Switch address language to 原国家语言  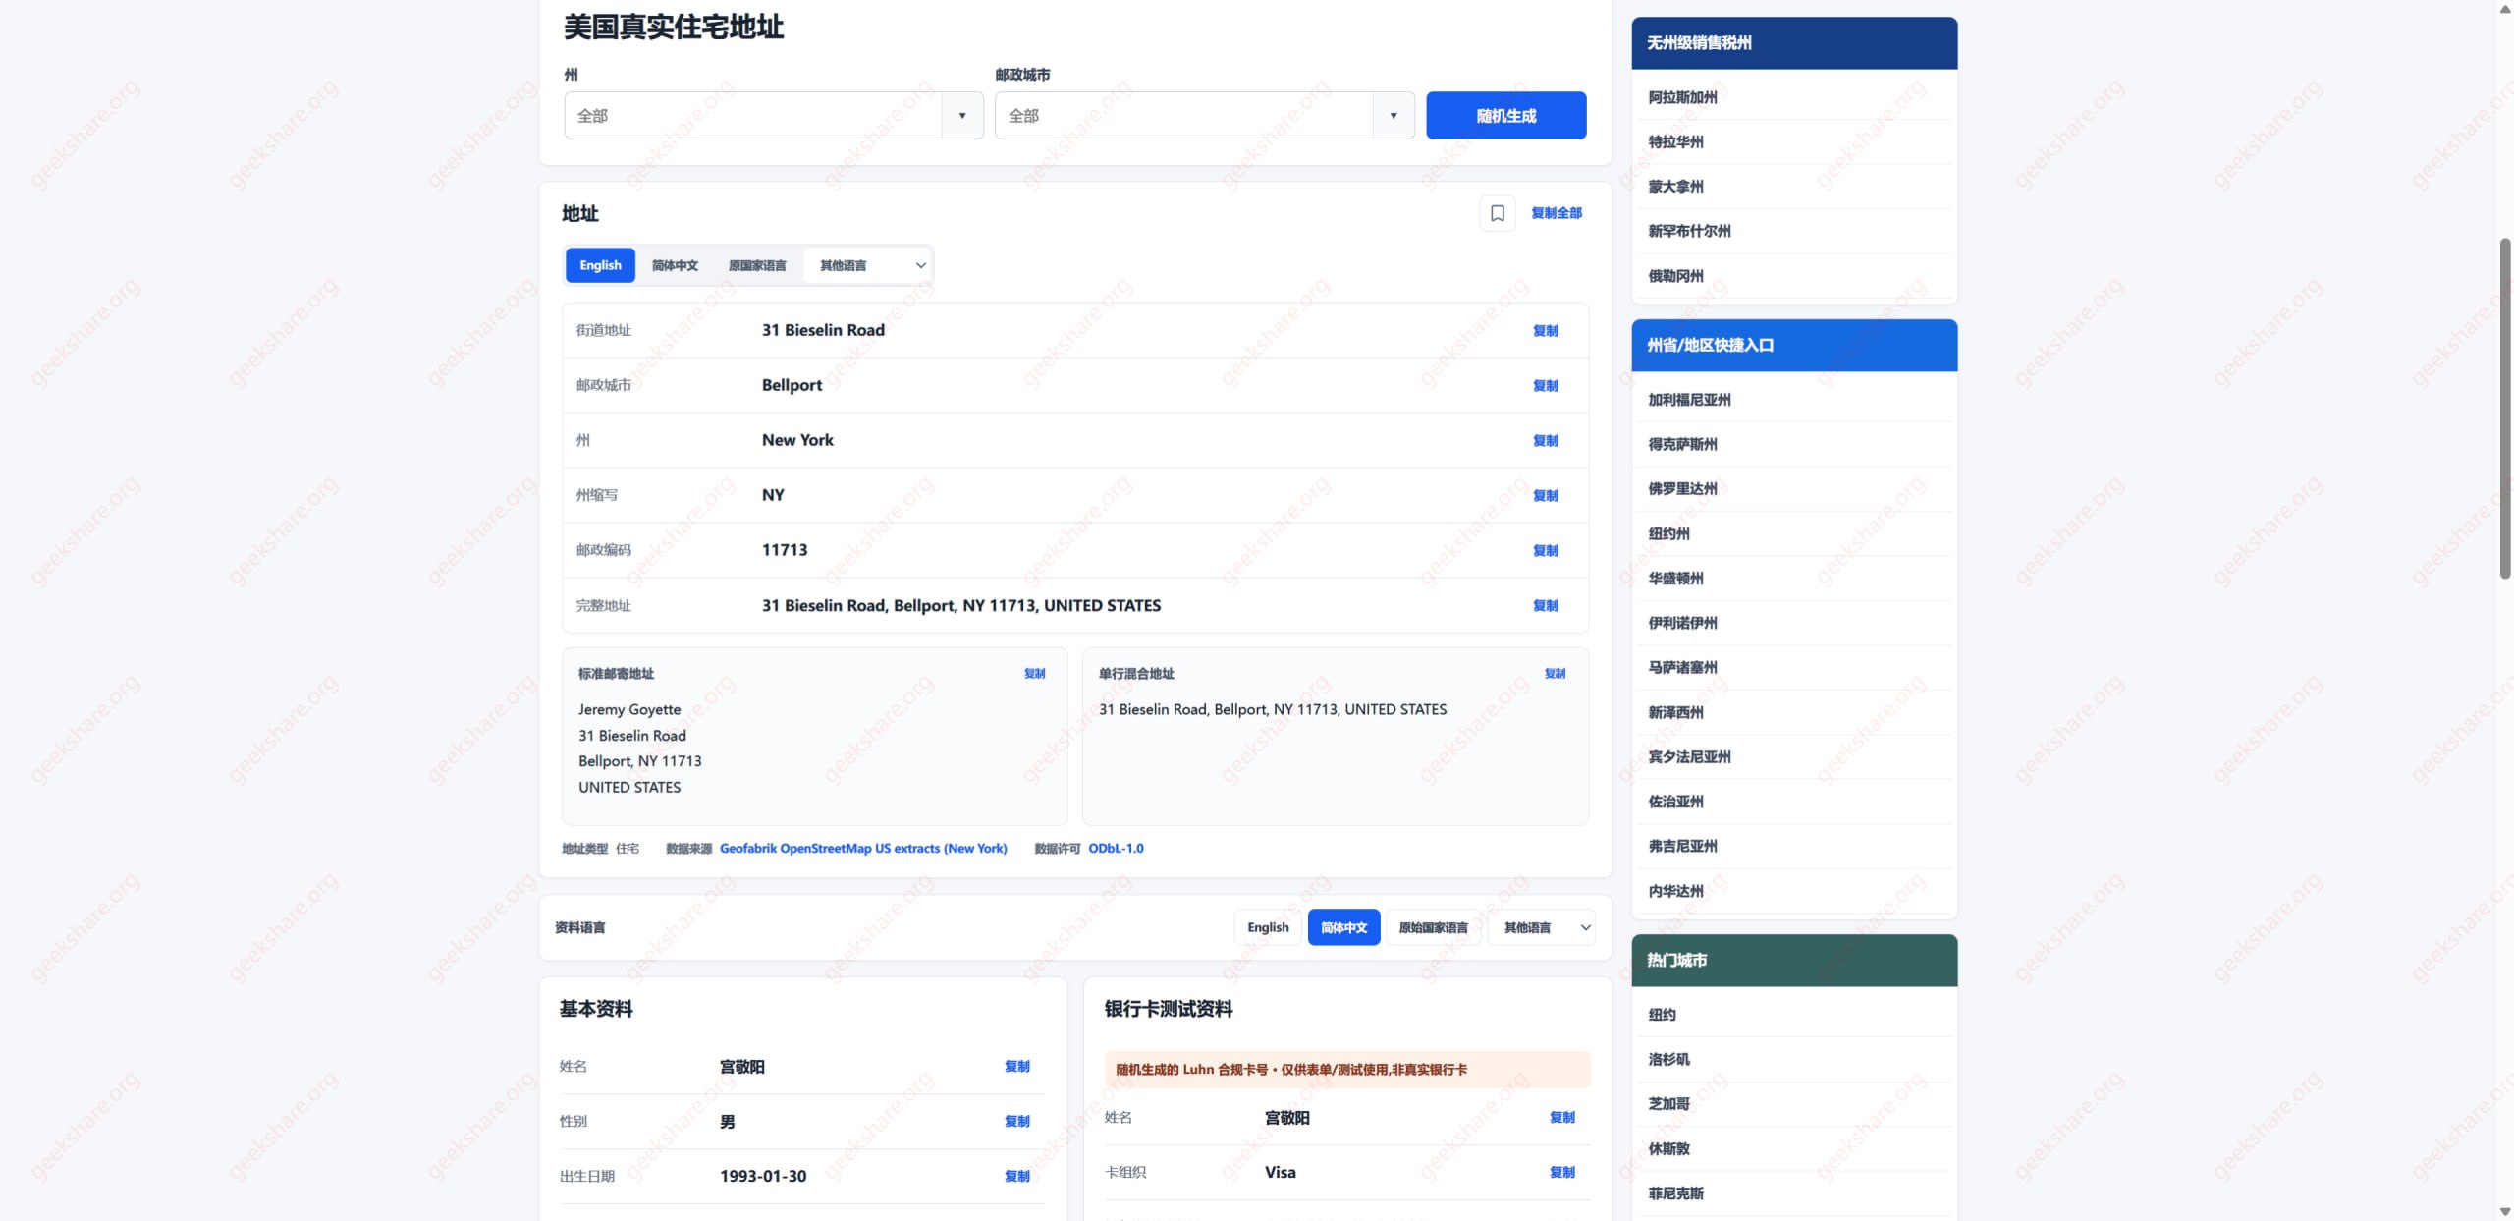(x=757, y=265)
